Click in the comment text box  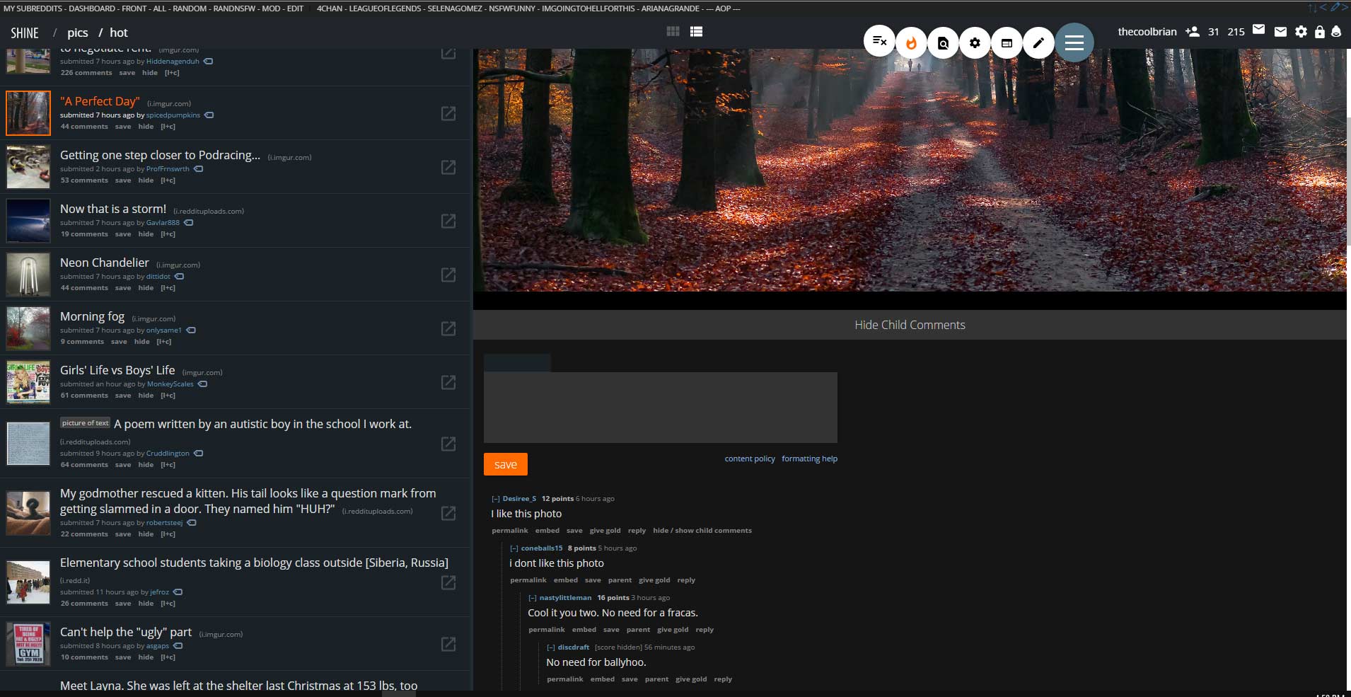(661, 408)
